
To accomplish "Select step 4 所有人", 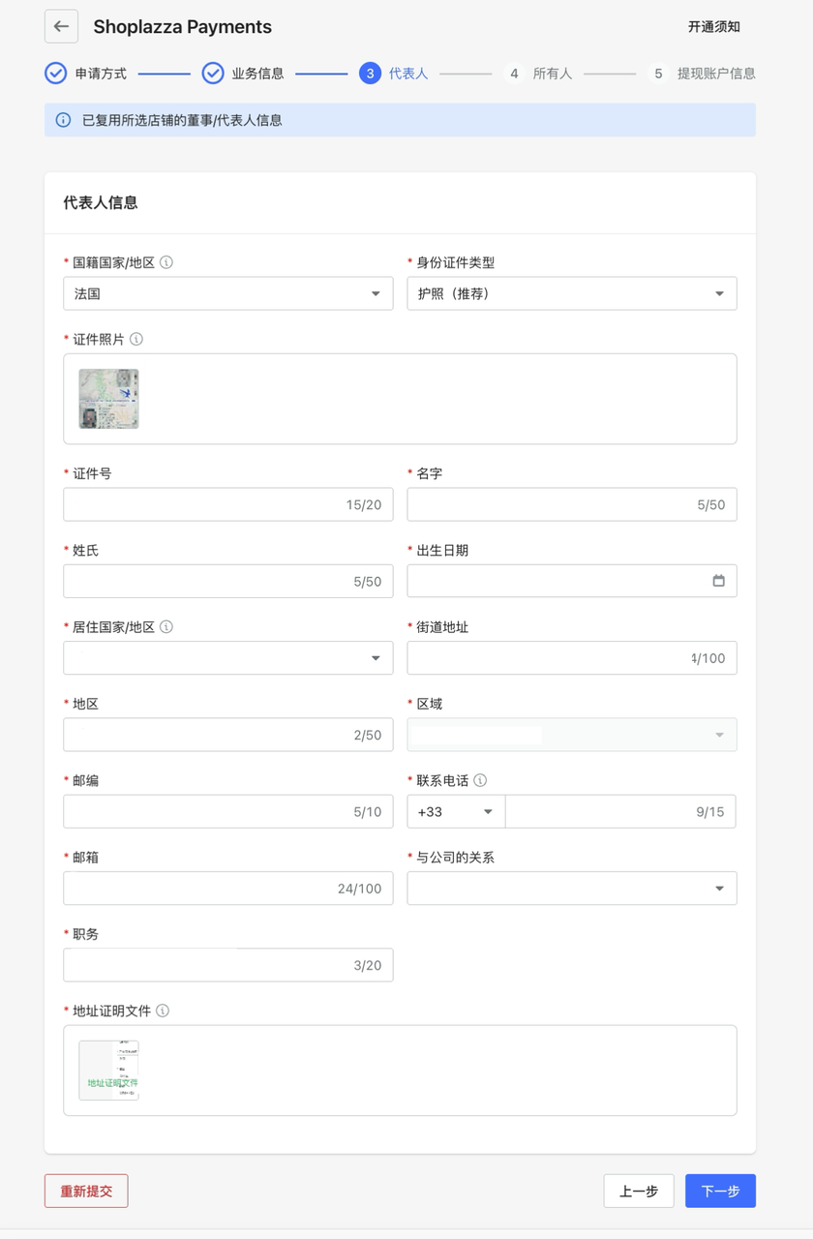I will click(538, 74).
